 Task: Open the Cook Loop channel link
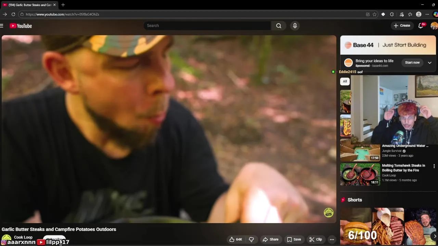click(23, 237)
